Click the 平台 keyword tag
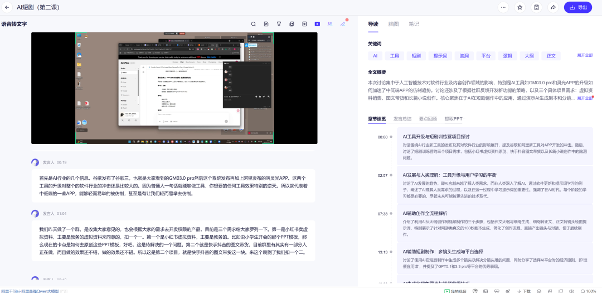 point(486,56)
